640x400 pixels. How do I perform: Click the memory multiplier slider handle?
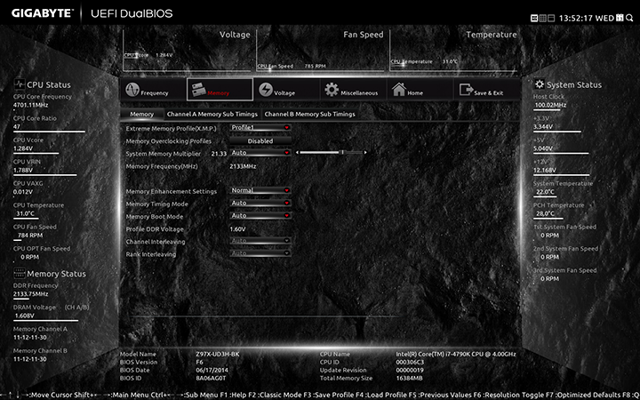pos(341,153)
